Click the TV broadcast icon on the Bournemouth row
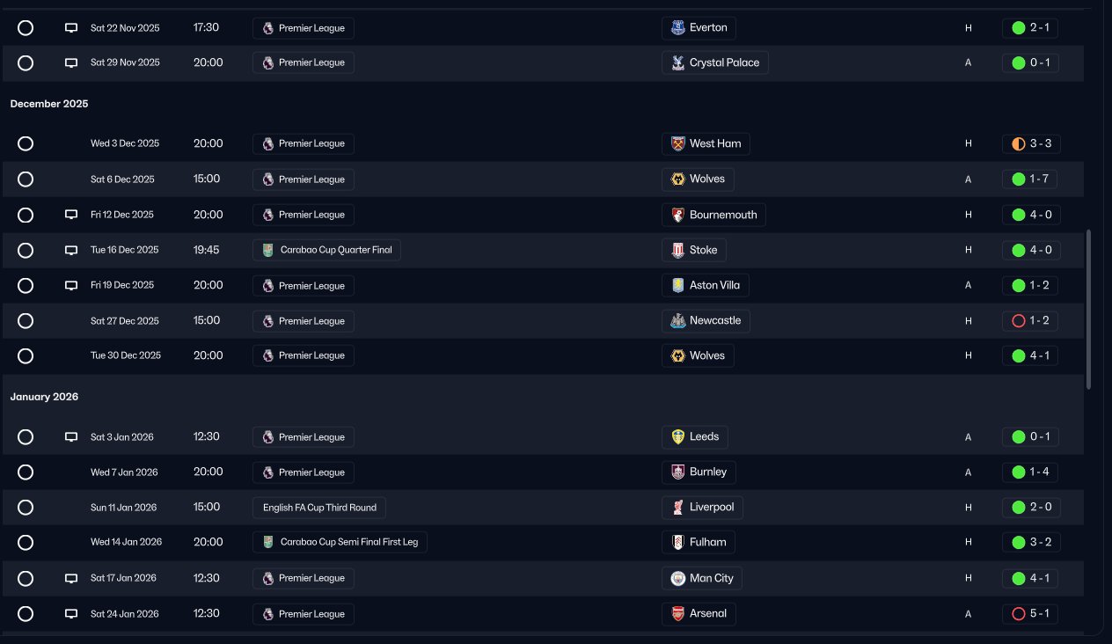Screen dimensions: 1112x644 pyautogui.click(x=71, y=215)
